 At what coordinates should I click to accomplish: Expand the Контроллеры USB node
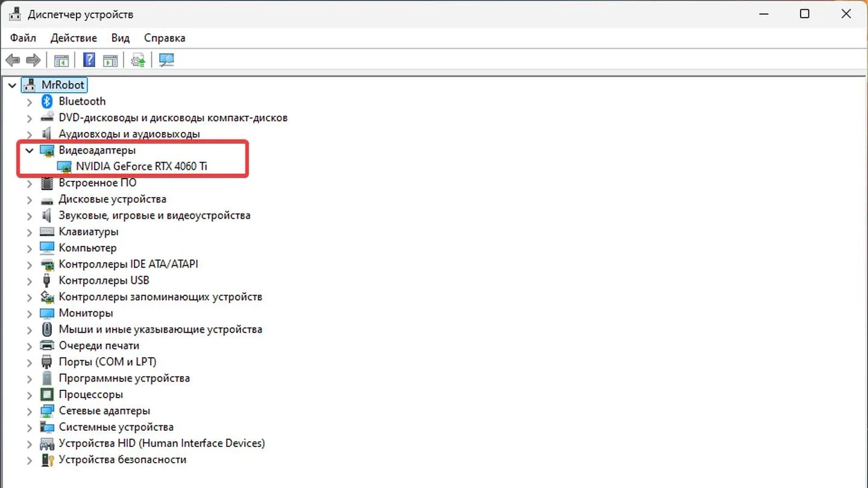pos(29,281)
